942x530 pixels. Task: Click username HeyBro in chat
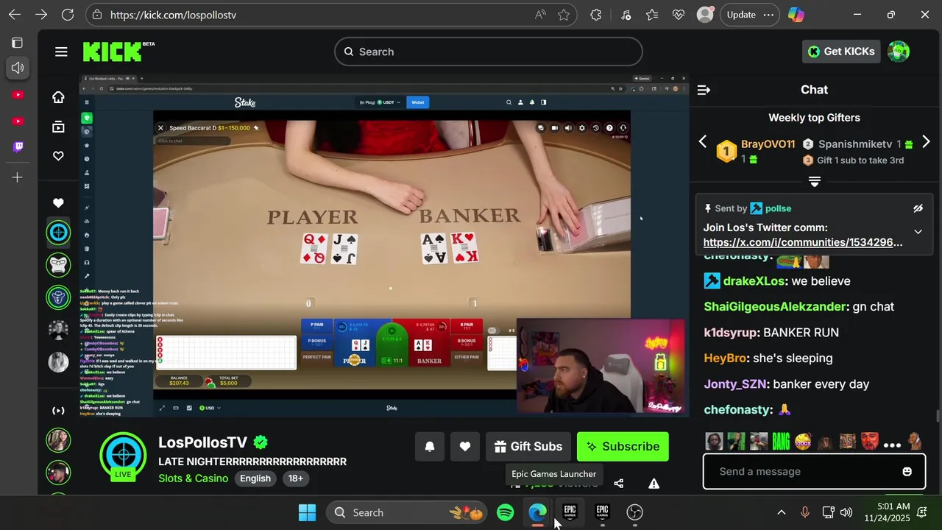(x=725, y=358)
